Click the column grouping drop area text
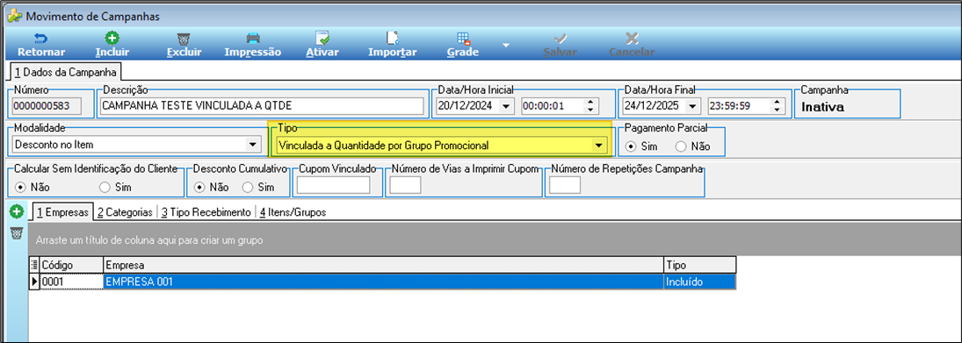Screen dimensions: 962x343 (149, 240)
